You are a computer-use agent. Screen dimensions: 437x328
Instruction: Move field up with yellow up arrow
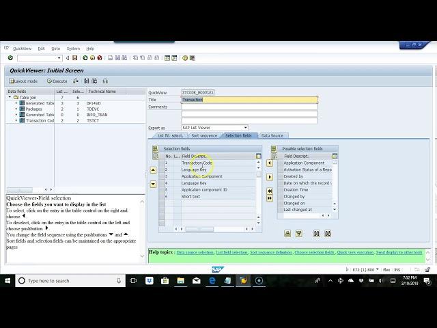[153, 170]
